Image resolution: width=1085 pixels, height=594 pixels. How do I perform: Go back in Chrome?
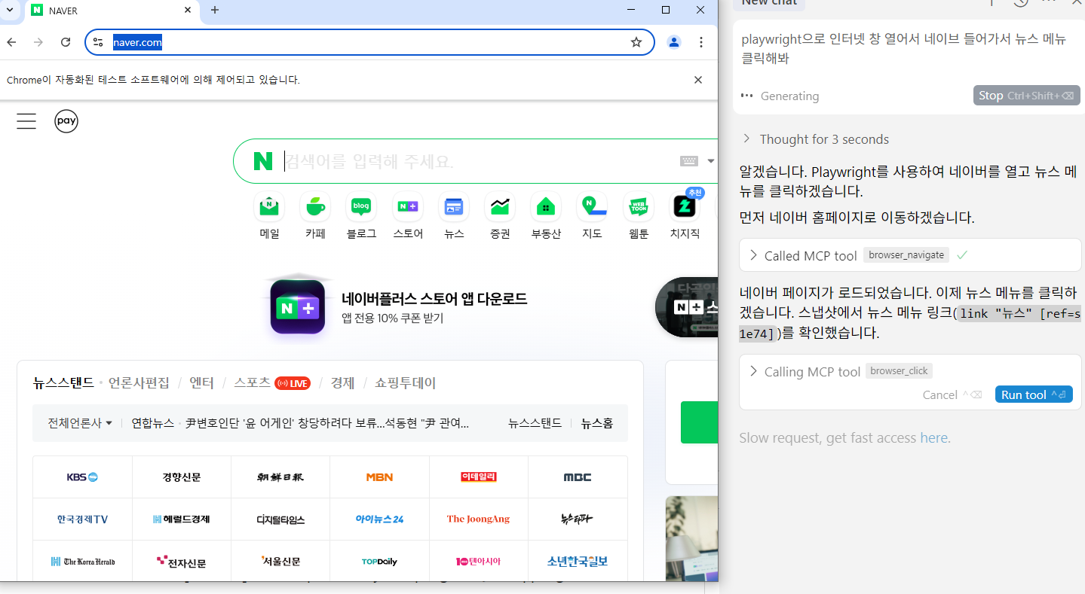(11, 42)
